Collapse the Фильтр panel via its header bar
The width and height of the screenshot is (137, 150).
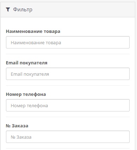point(68,10)
